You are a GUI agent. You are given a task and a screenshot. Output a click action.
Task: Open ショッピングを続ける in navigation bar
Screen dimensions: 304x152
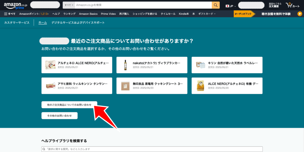pyautogui.click(x=145, y=14)
